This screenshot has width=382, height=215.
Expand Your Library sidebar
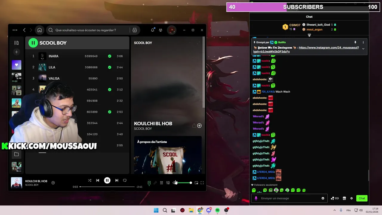[16, 43]
